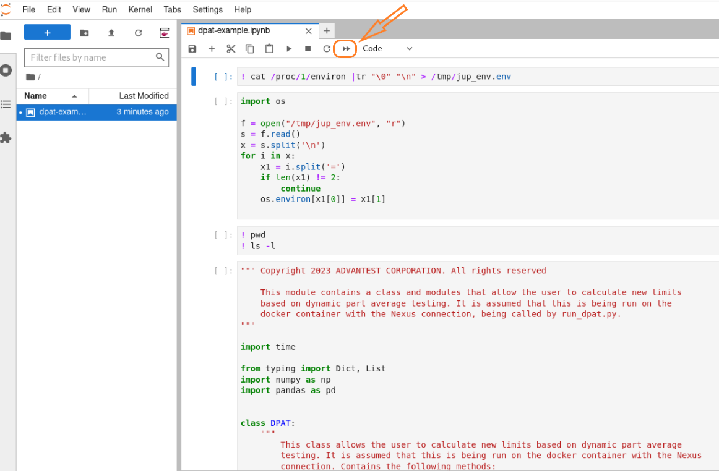Restart the kernel
The image size is (719, 471).
point(327,49)
